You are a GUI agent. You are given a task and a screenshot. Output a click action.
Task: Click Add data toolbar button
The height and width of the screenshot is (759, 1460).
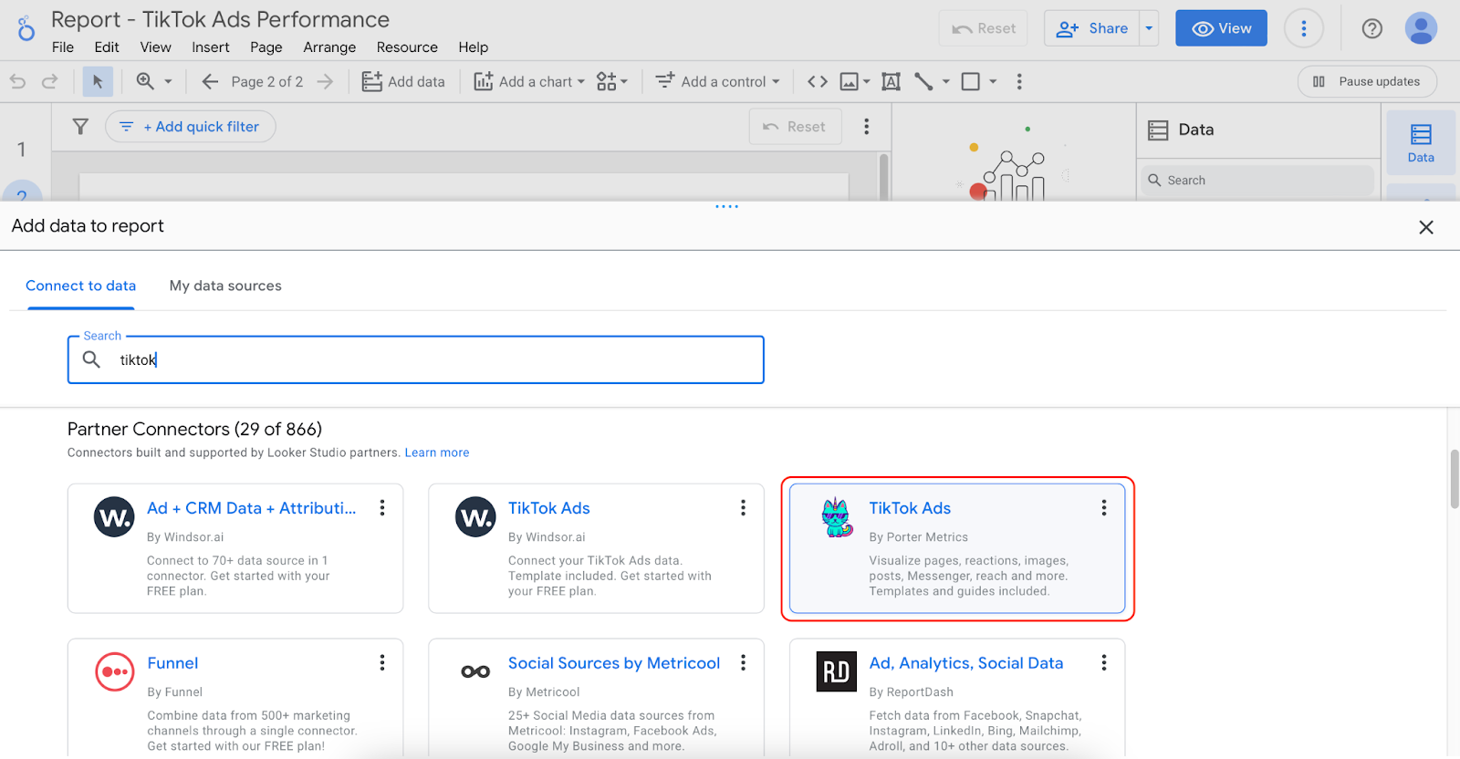pos(403,81)
